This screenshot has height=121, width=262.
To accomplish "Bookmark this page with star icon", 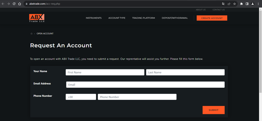I will (x=234, y=4).
